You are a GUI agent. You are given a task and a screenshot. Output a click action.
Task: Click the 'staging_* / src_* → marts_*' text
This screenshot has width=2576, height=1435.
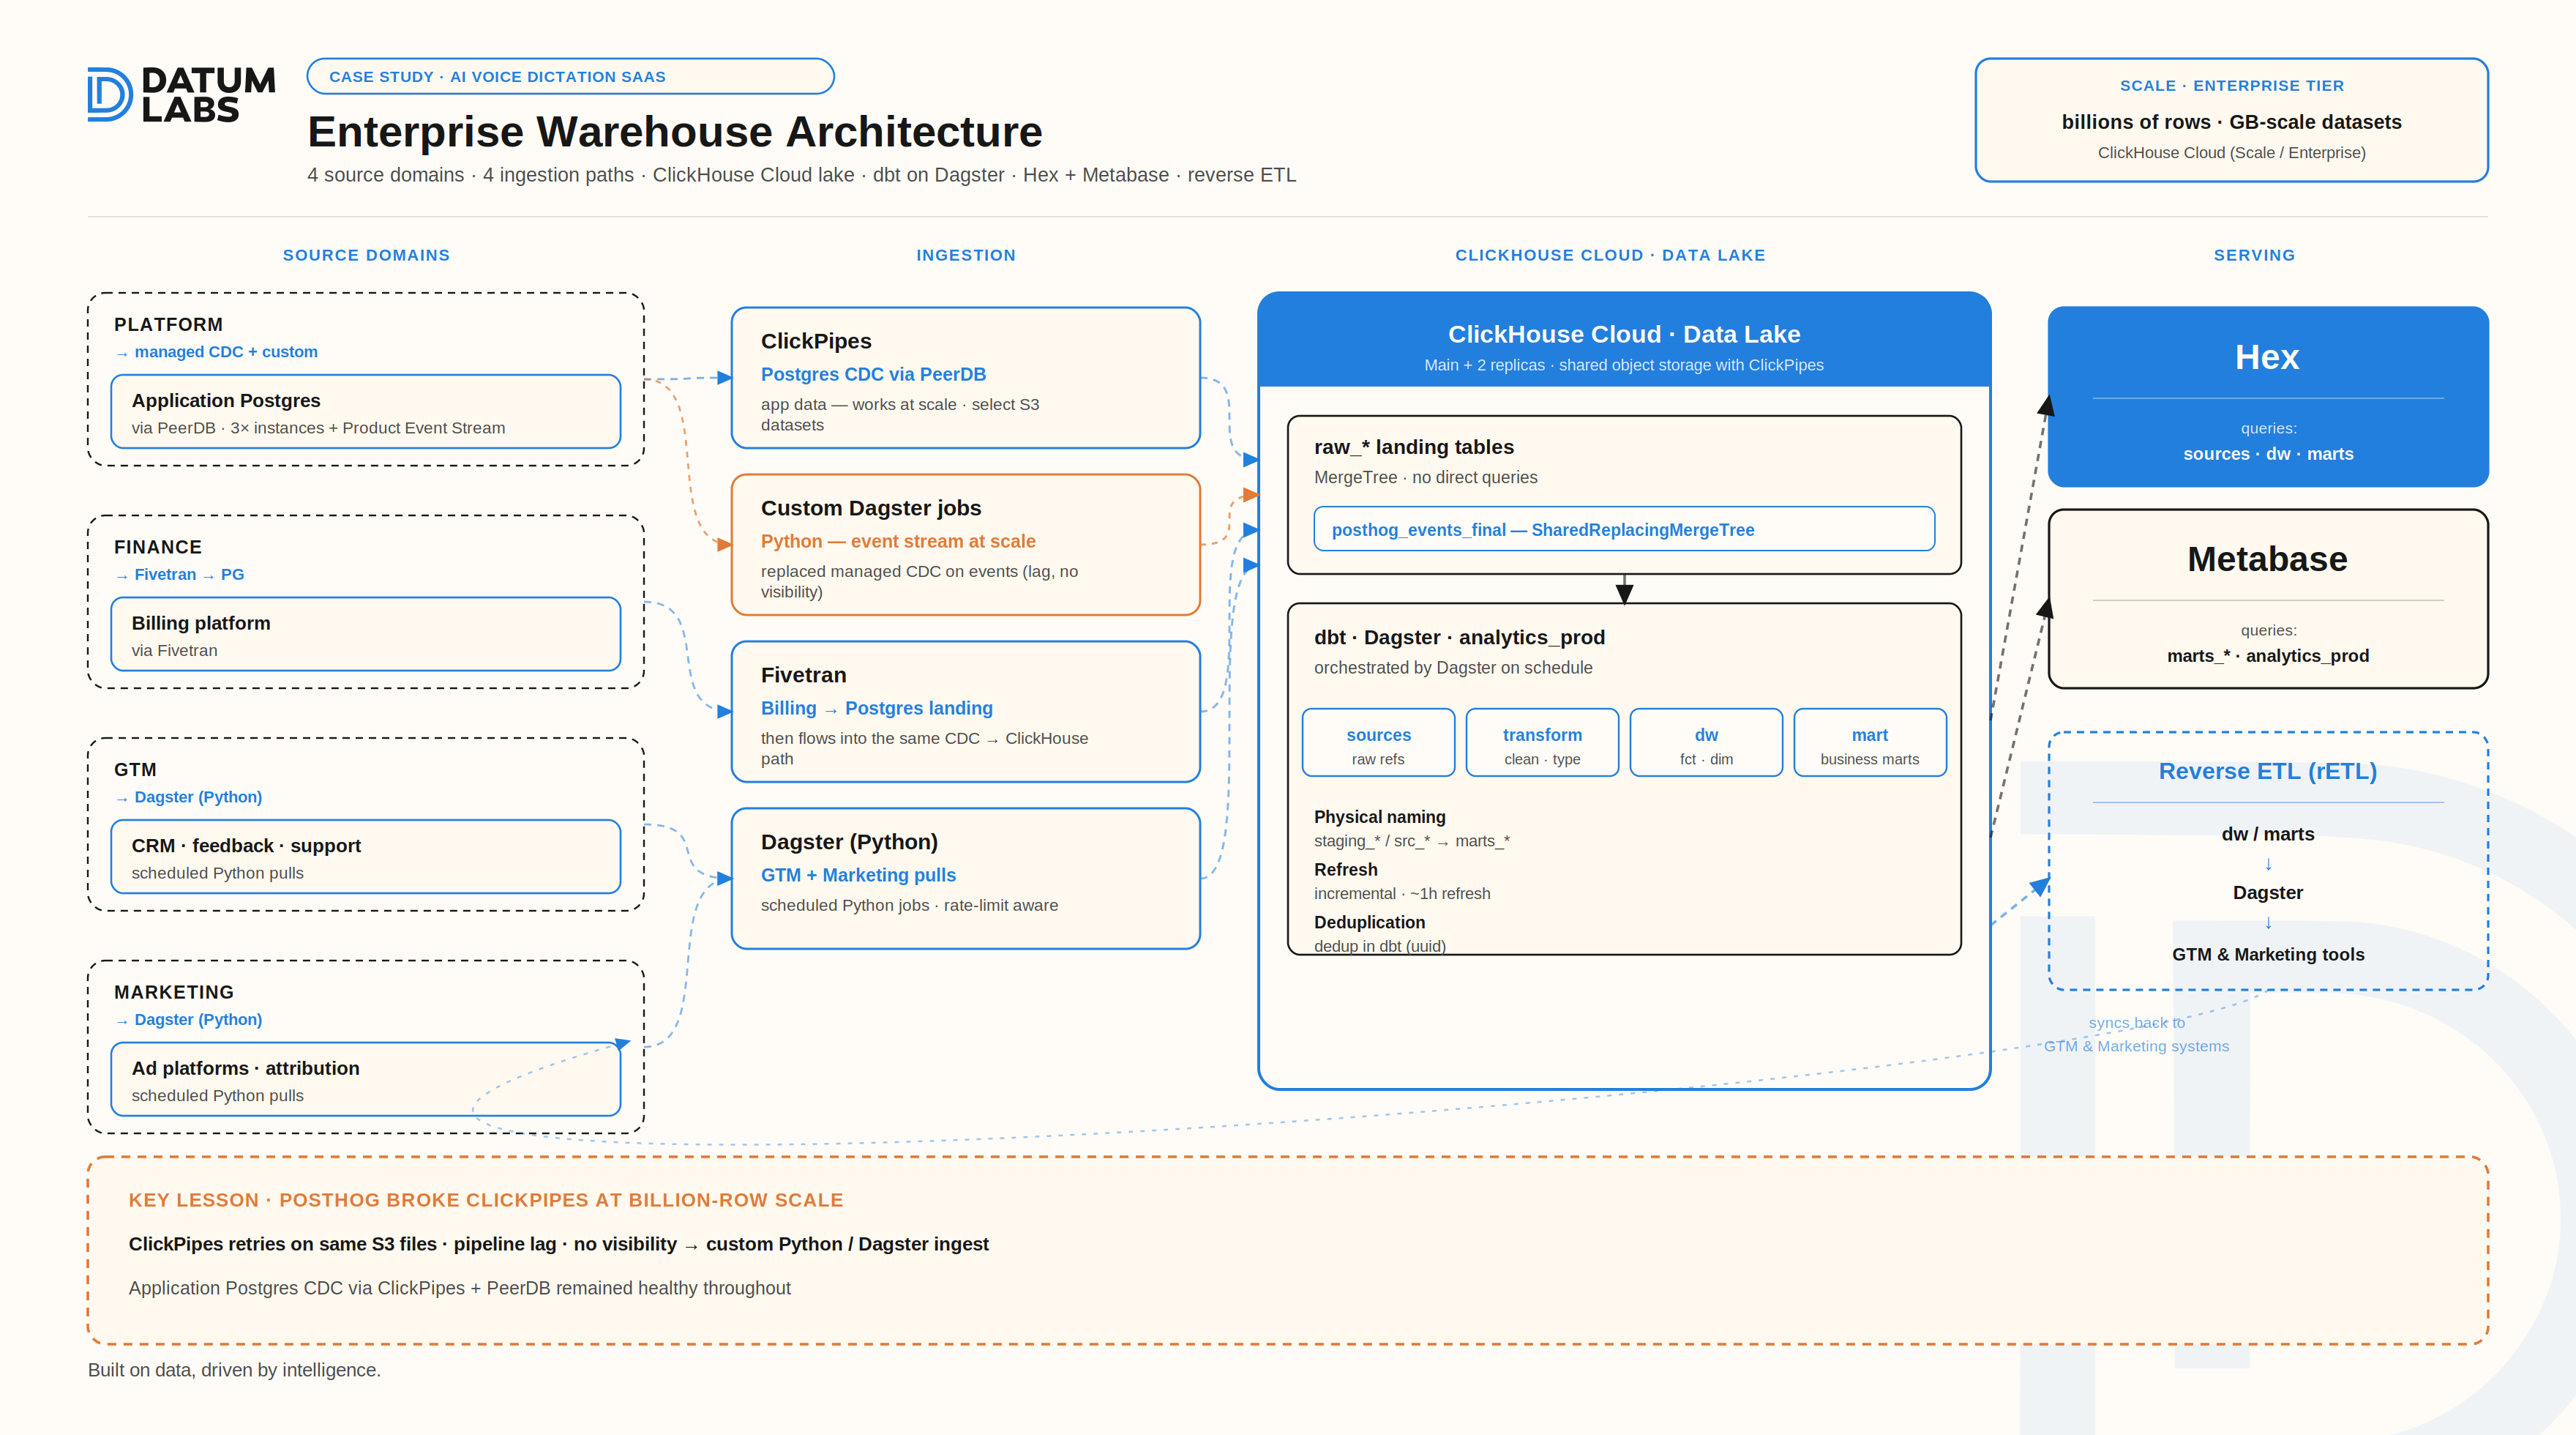coord(1411,841)
